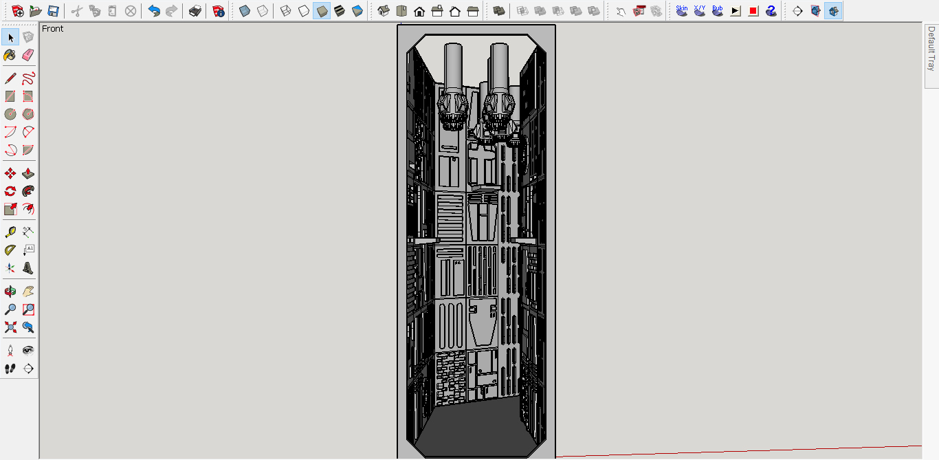This screenshot has width=939, height=460.
Task: Pick the 2 Point Arc tool
Action: point(28,132)
